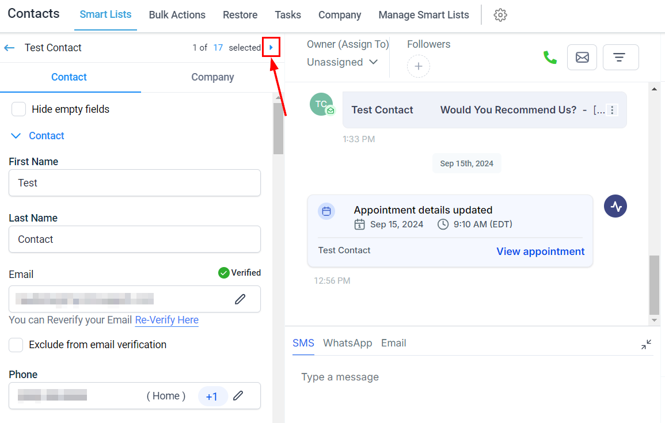Click the back arrow beside Test Contact
Image resolution: width=665 pixels, height=423 pixels.
tap(9, 48)
